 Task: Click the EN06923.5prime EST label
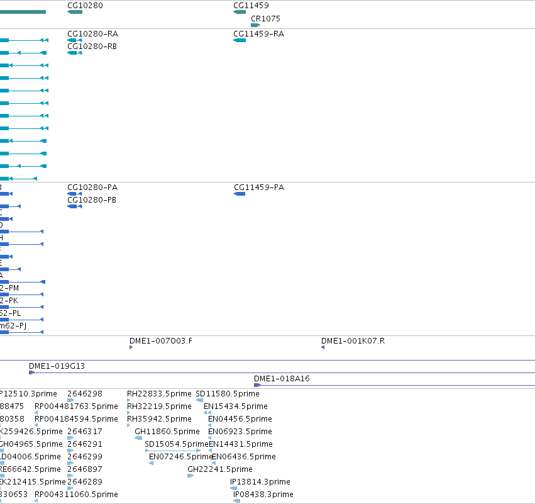coord(240,432)
